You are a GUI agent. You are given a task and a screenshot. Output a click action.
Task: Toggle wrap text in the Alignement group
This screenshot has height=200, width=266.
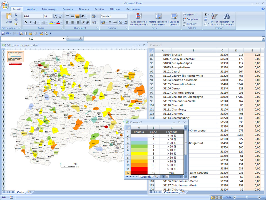(94, 16)
